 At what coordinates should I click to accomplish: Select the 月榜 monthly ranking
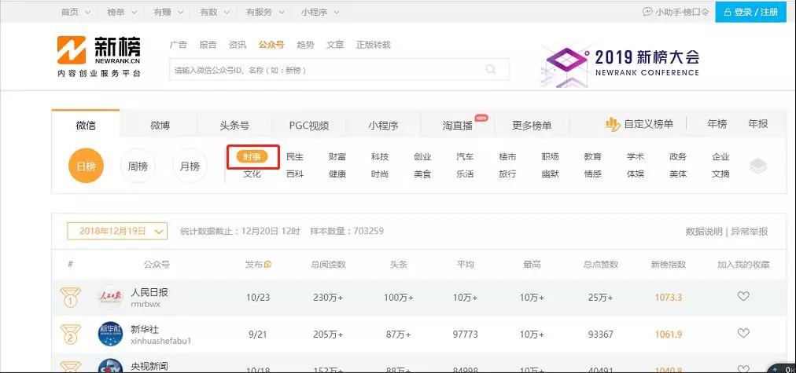click(190, 166)
